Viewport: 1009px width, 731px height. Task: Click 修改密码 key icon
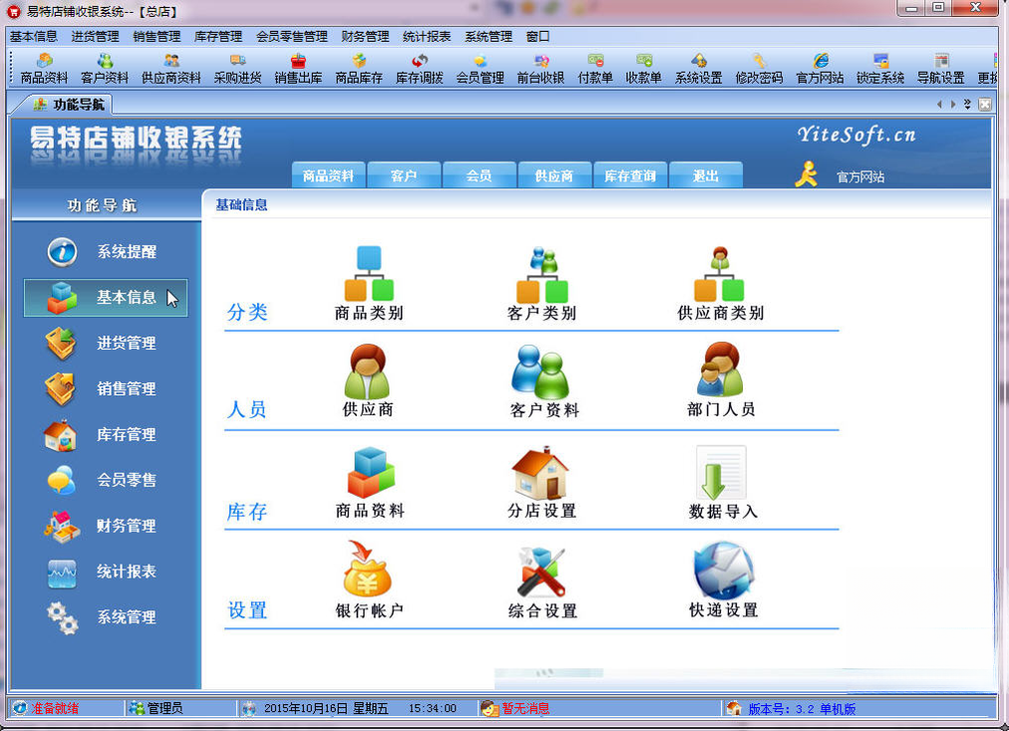[759, 70]
